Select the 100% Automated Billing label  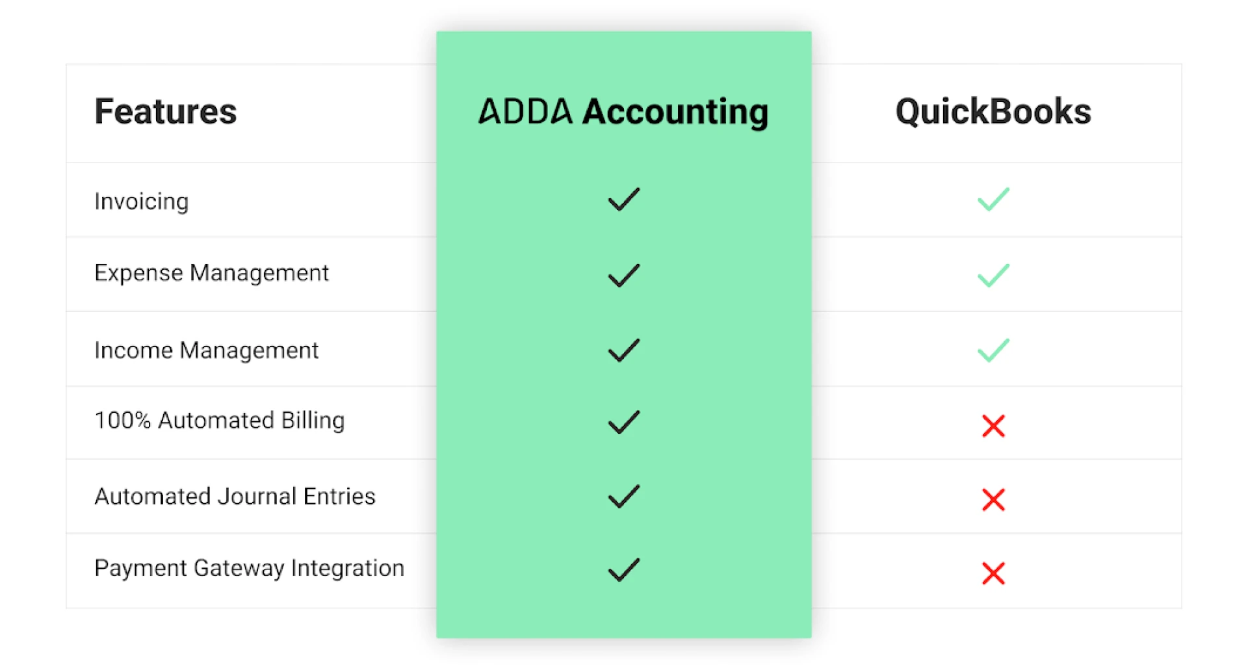point(220,421)
